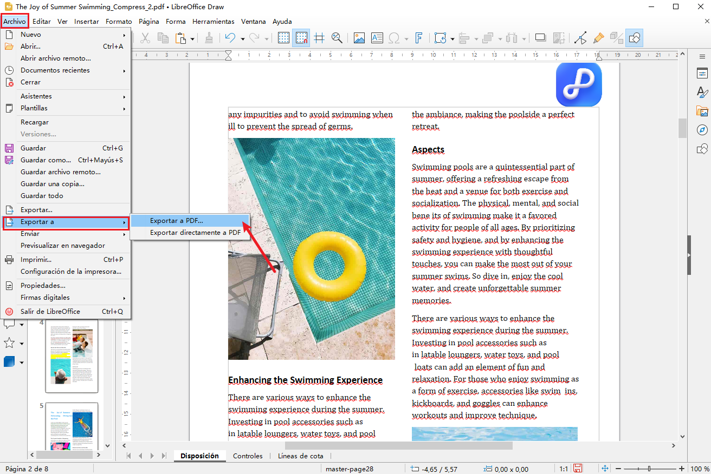Click the next page navigation arrow
This screenshot has width=711, height=474.
point(152,456)
